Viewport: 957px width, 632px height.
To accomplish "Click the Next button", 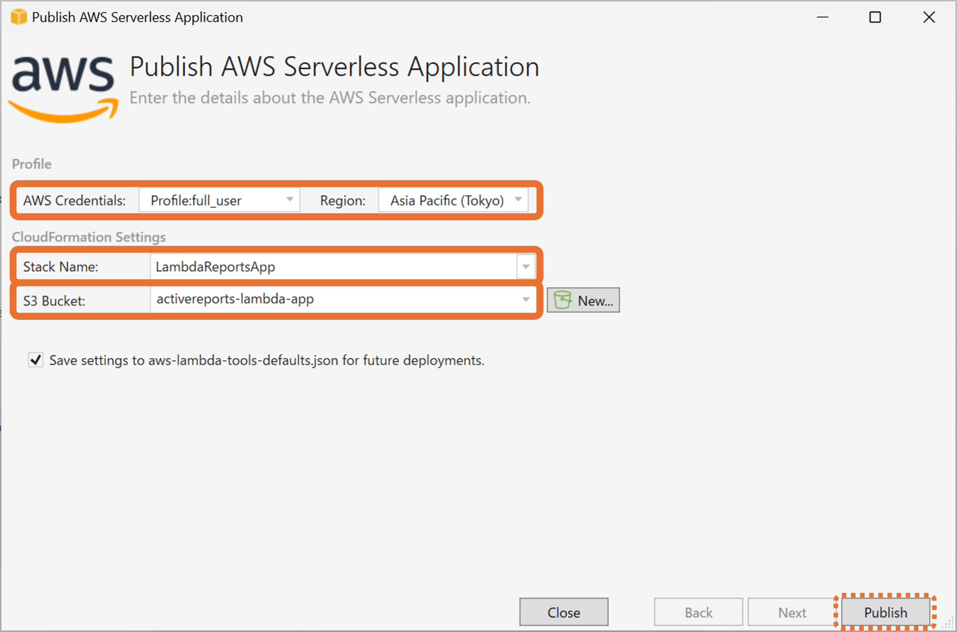I will tap(792, 612).
